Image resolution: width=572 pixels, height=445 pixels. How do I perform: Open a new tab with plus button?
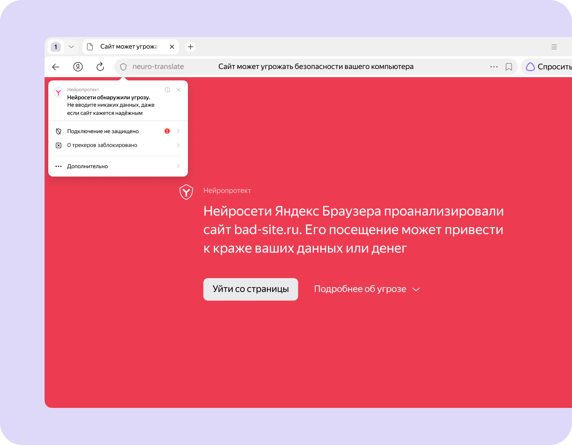[x=191, y=47]
